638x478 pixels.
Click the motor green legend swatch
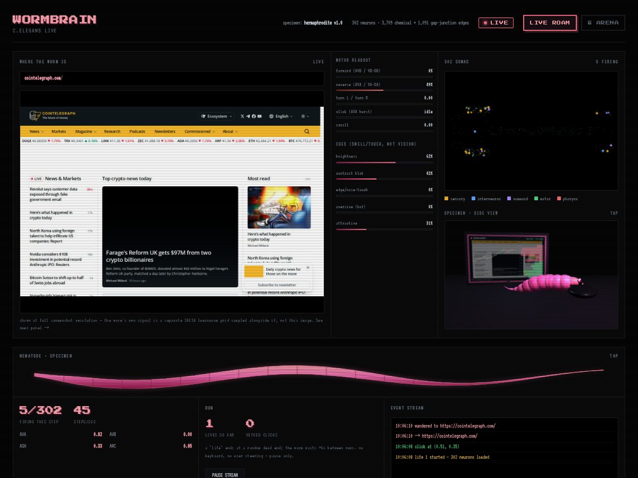(536, 199)
